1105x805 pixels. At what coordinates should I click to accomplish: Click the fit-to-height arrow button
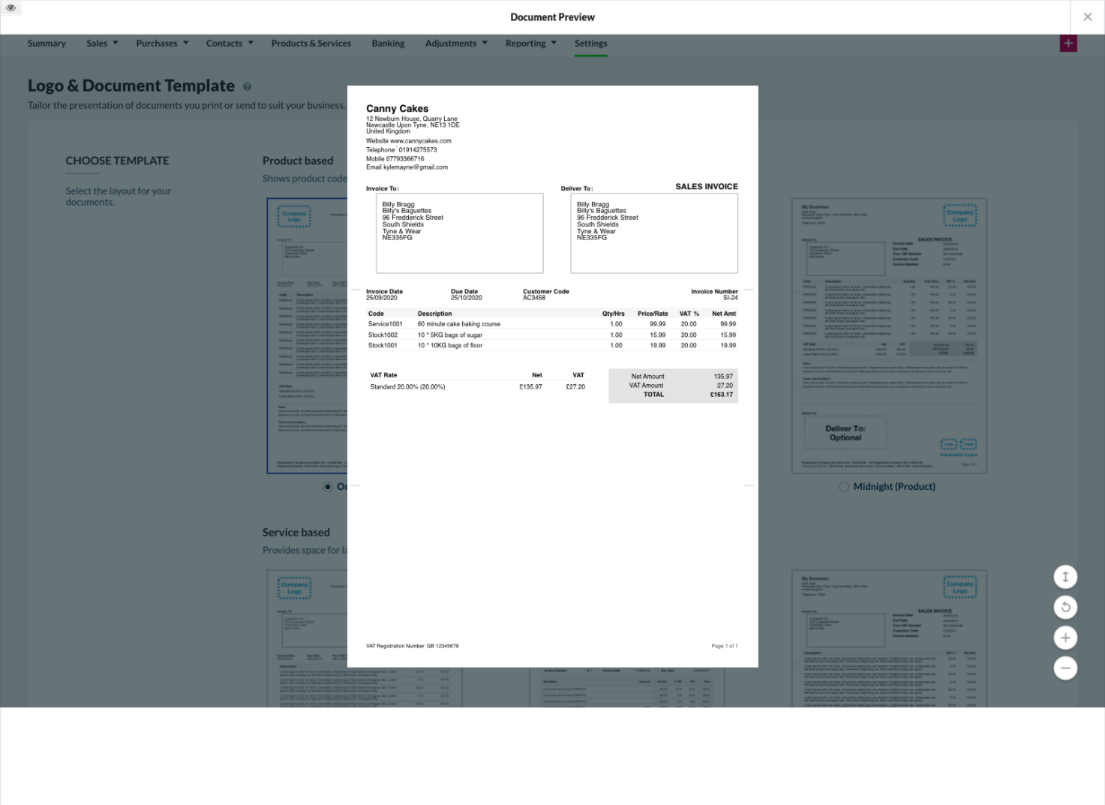1065,577
